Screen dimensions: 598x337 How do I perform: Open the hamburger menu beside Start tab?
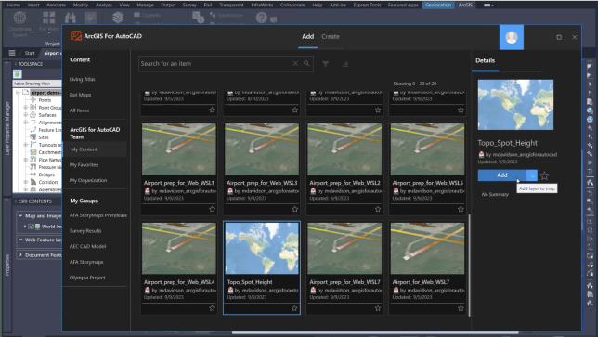click(x=12, y=53)
